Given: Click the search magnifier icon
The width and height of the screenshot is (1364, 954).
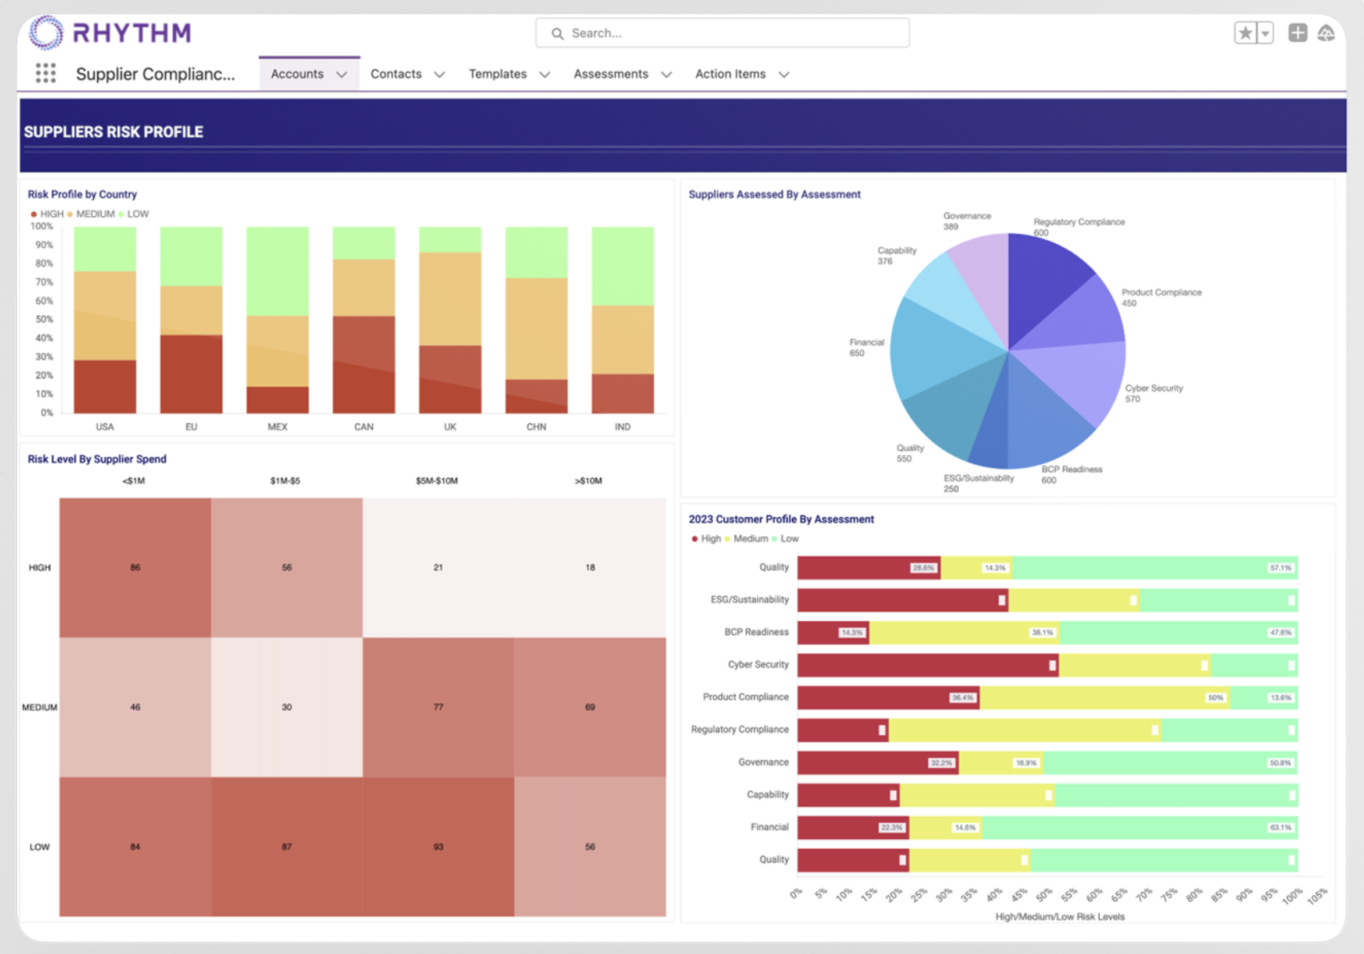Looking at the screenshot, I should [x=557, y=33].
